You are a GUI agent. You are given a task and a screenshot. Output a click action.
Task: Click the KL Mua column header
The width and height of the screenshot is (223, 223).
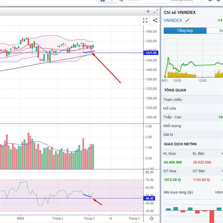coord(169,153)
